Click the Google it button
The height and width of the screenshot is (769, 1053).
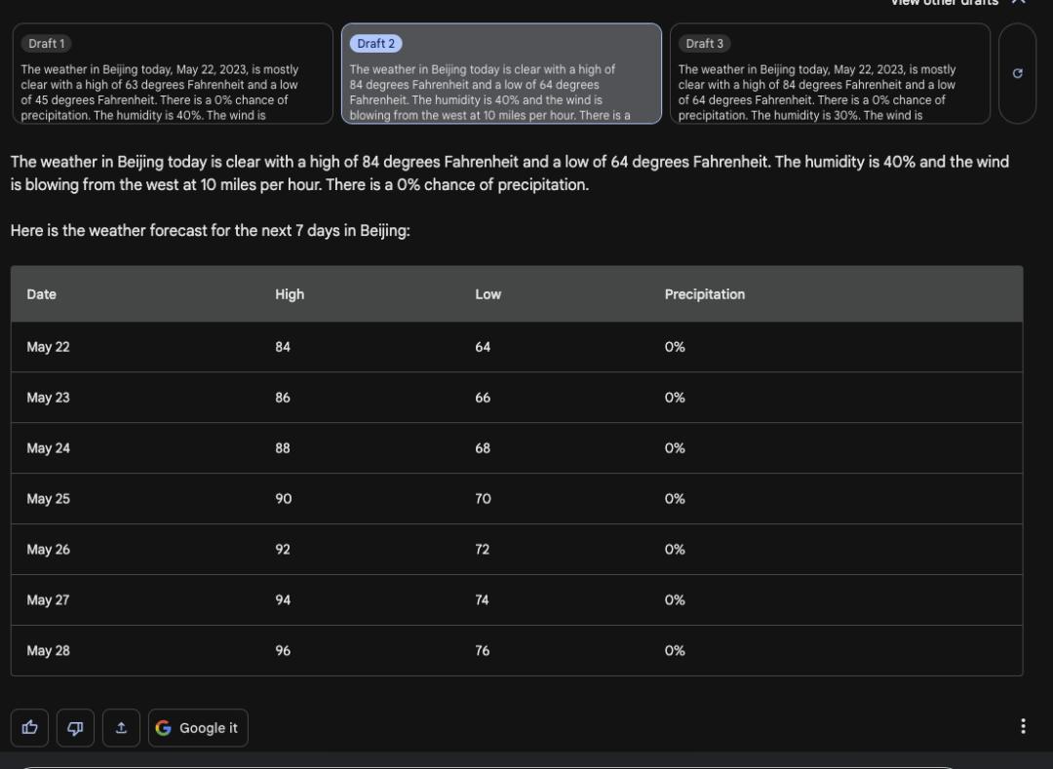tap(198, 727)
